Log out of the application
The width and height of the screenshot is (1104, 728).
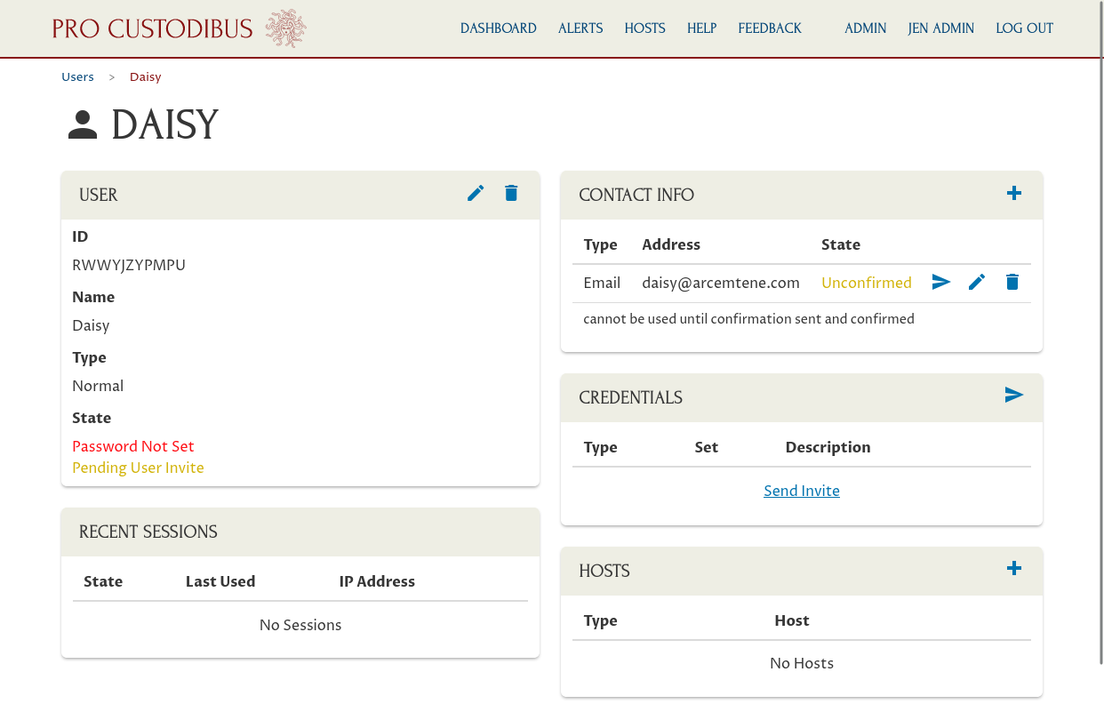pos(1025,28)
